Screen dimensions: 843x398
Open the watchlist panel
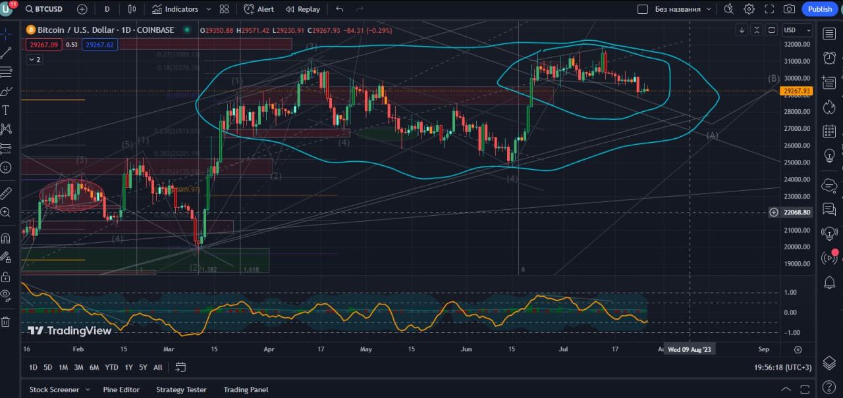coord(829,32)
